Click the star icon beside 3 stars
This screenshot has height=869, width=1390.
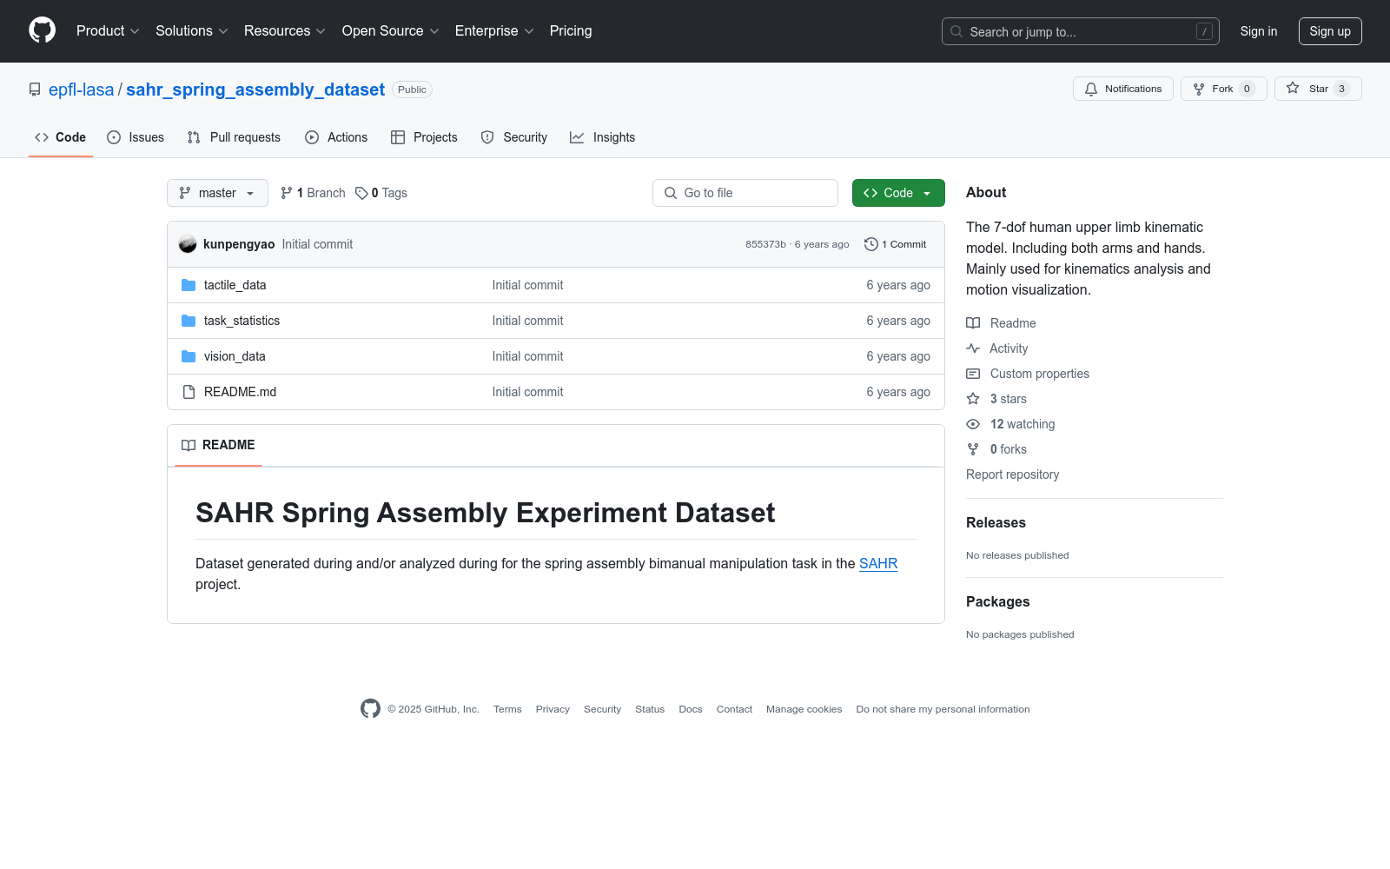[x=973, y=399]
